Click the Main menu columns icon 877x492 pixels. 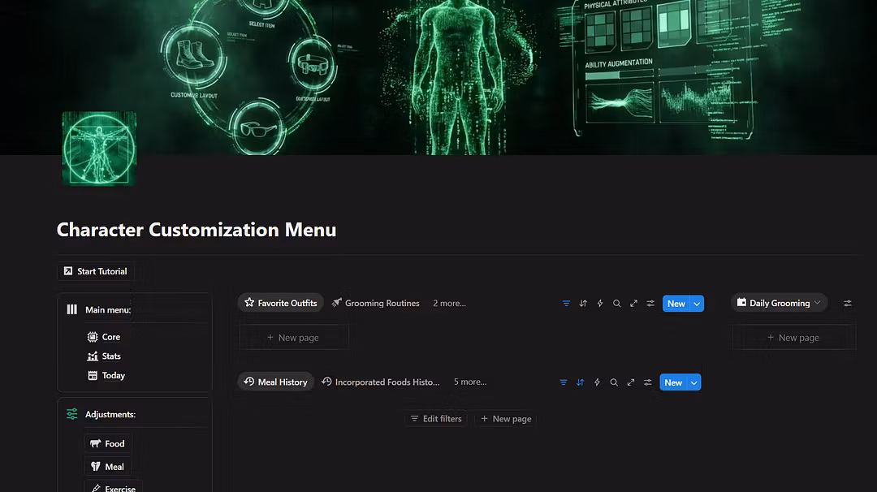[x=71, y=309]
